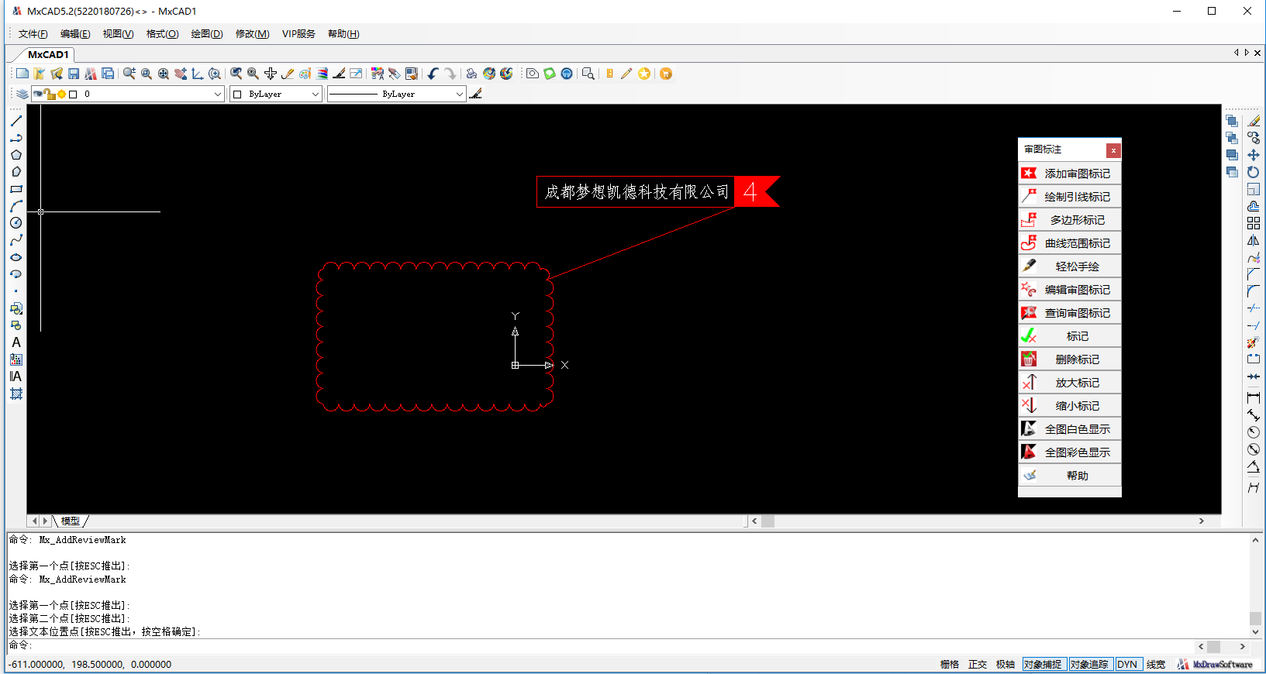1266x674 pixels.
Task: Toggle 线宽 lineweight display
Action: 1156,665
